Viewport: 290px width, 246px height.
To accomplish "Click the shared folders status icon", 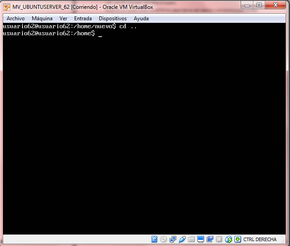I will click(x=192, y=239).
